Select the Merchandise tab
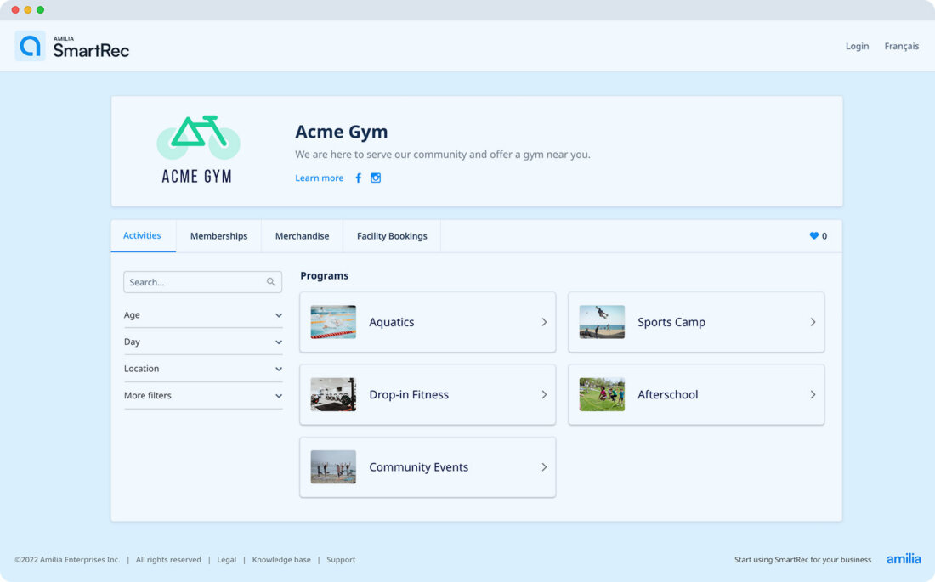This screenshot has height=582, width=935. (x=302, y=236)
